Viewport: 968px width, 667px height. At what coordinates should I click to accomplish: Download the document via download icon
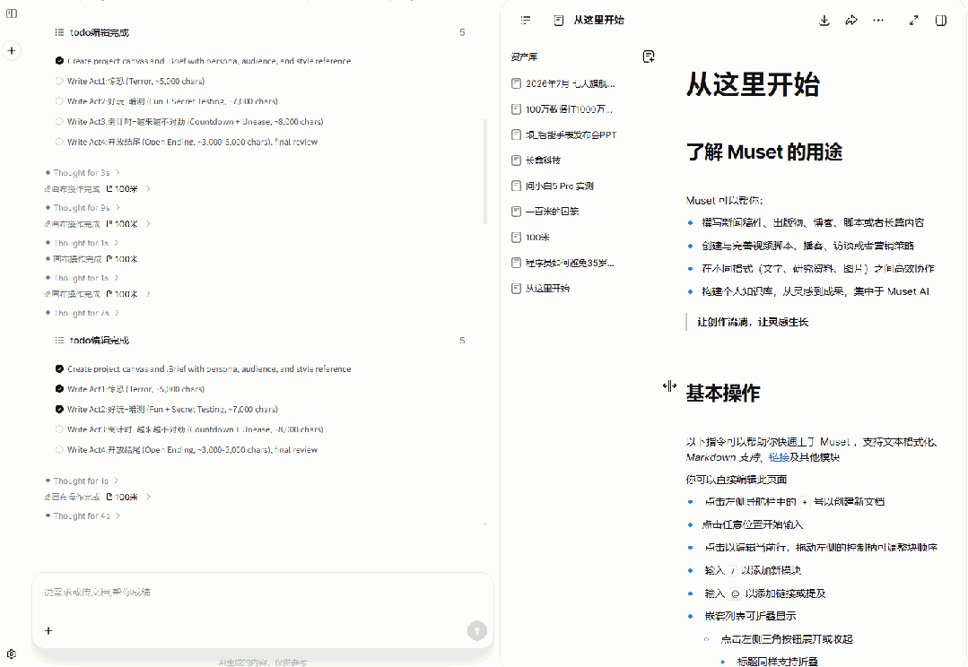(x=824, y=21)
